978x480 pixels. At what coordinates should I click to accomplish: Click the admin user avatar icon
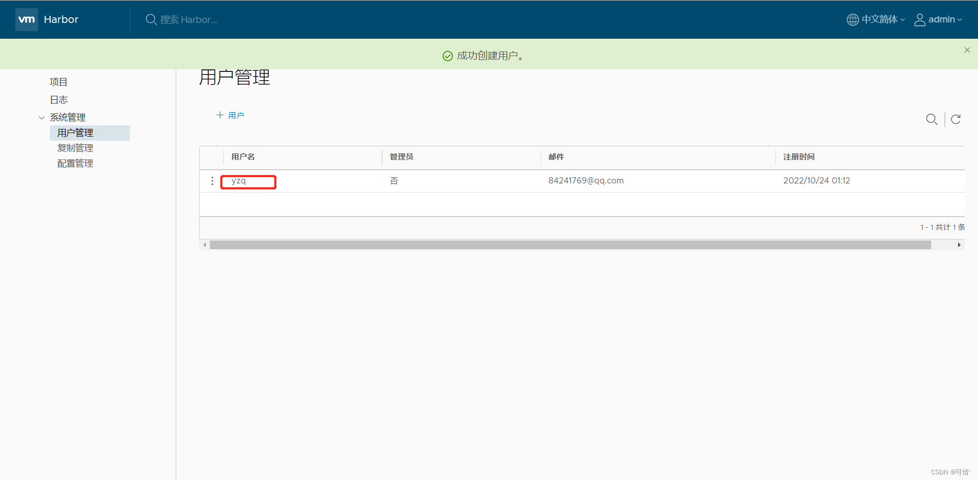[x=919, y=19]
